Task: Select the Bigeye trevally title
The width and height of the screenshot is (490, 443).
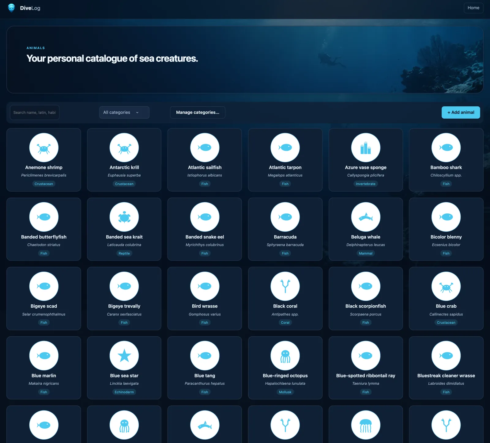Action: 124,306
